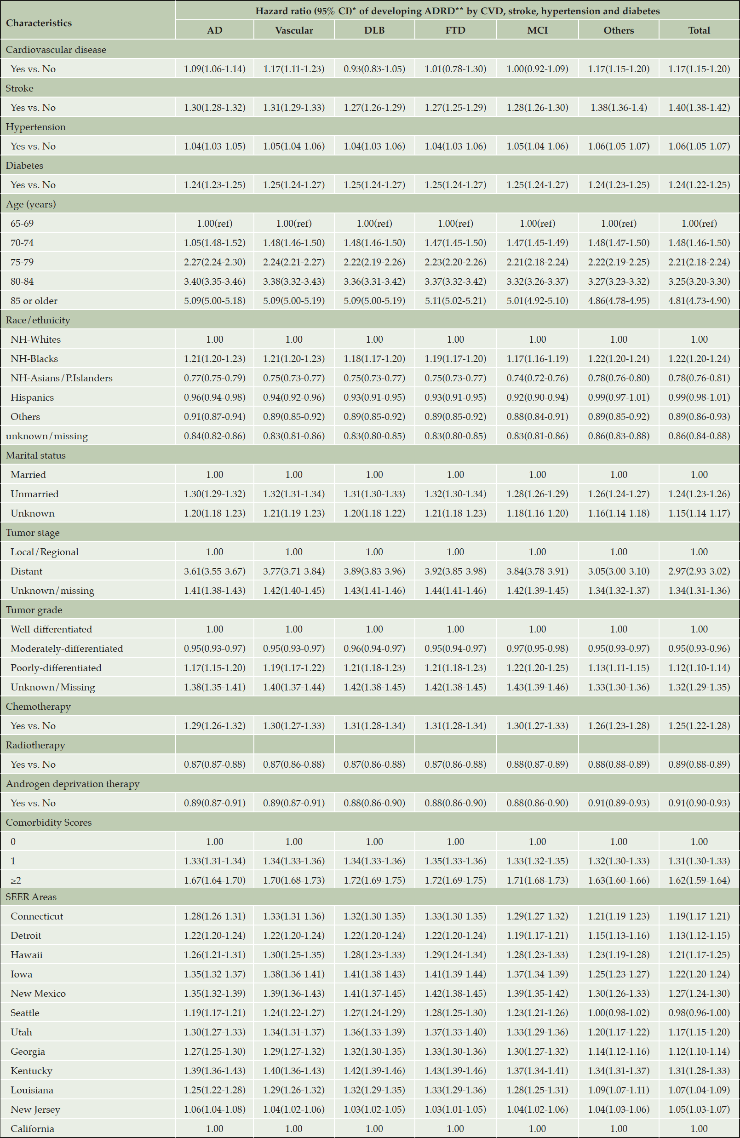
Task: Click the AD cell '1.05(1.48-1.52)'
Action: (x=215, y=243)
